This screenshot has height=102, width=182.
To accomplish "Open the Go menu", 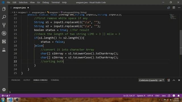I will pos(38,3).
